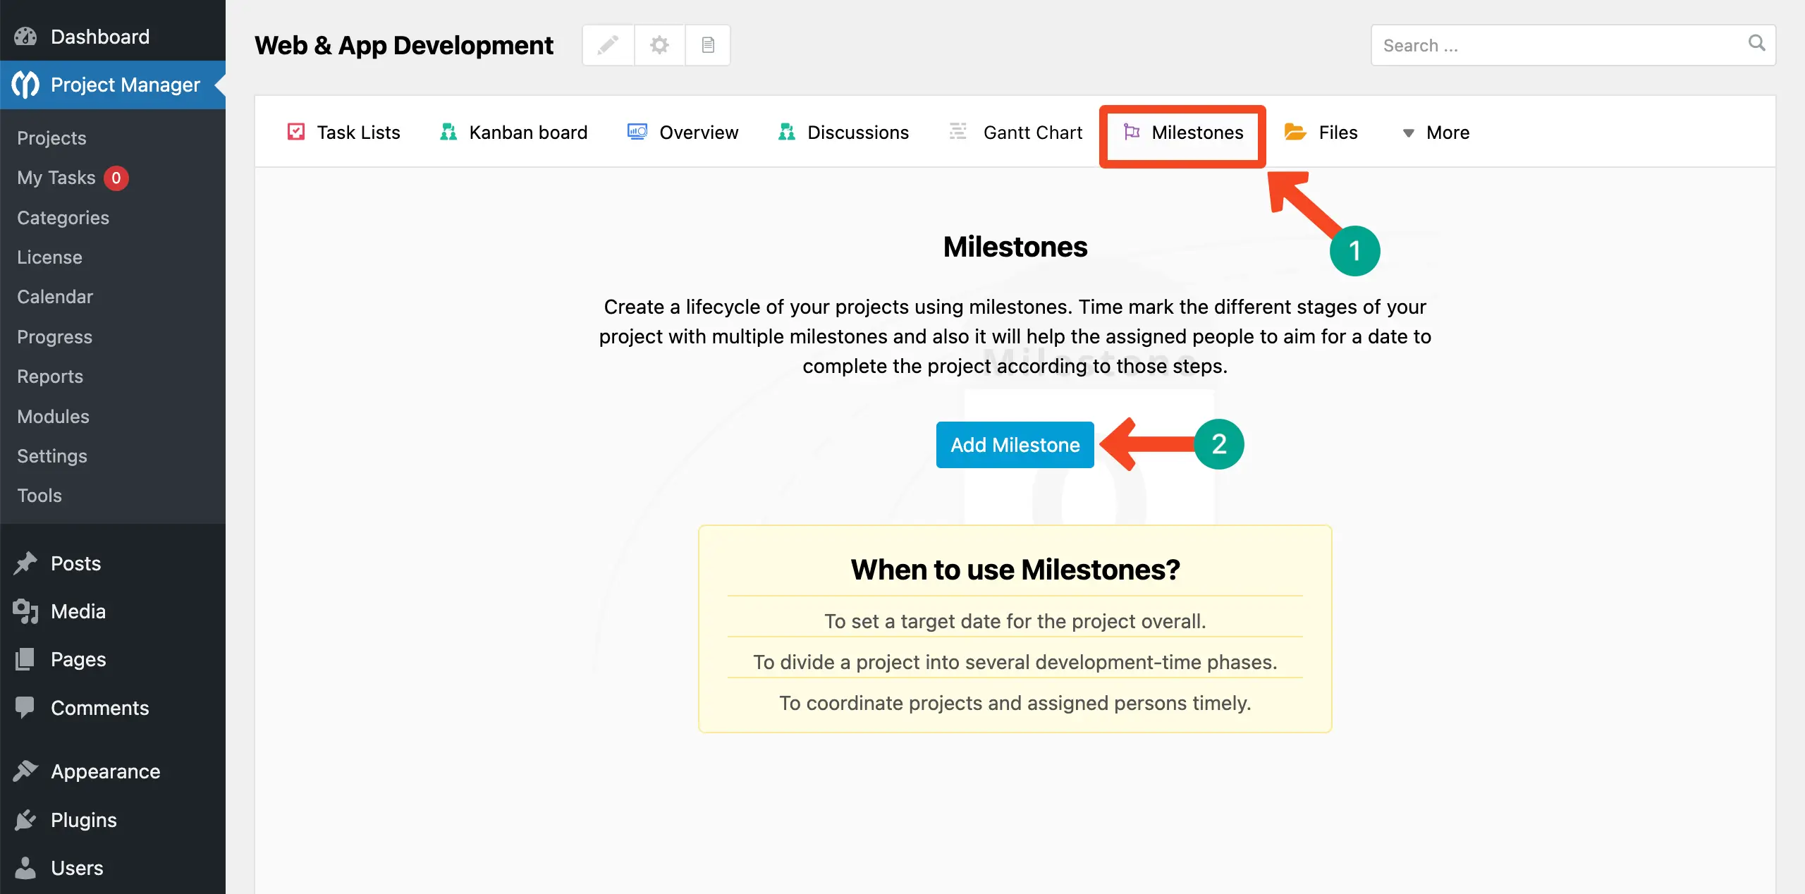
Task: Click the Media icon in sidebar
Action: [25, 611]
